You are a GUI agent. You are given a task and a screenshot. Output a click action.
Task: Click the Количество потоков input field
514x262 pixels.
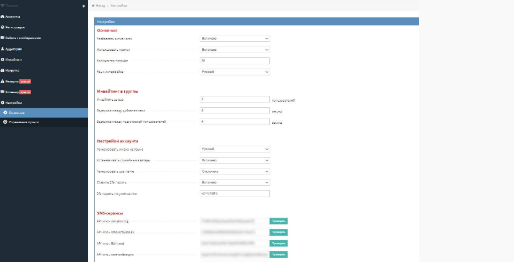click(x=234, y=61)
